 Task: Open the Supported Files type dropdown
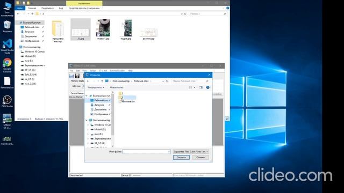tap(191, 151)
